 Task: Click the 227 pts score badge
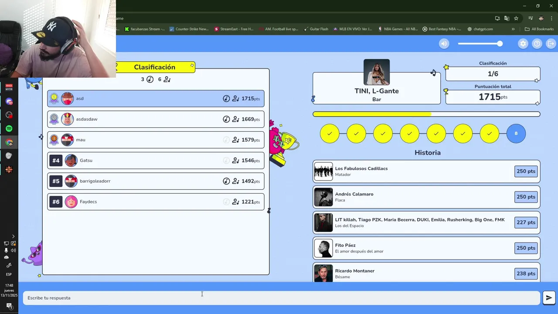pyautogui.click(x=526, y=222)
